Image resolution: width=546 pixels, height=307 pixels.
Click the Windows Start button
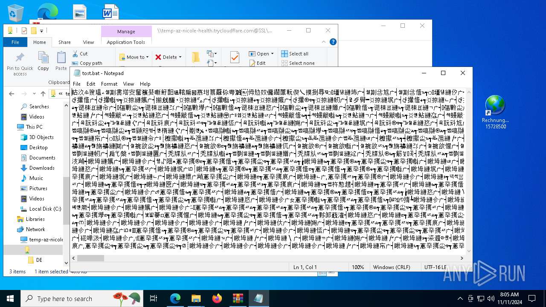[10, 298]
